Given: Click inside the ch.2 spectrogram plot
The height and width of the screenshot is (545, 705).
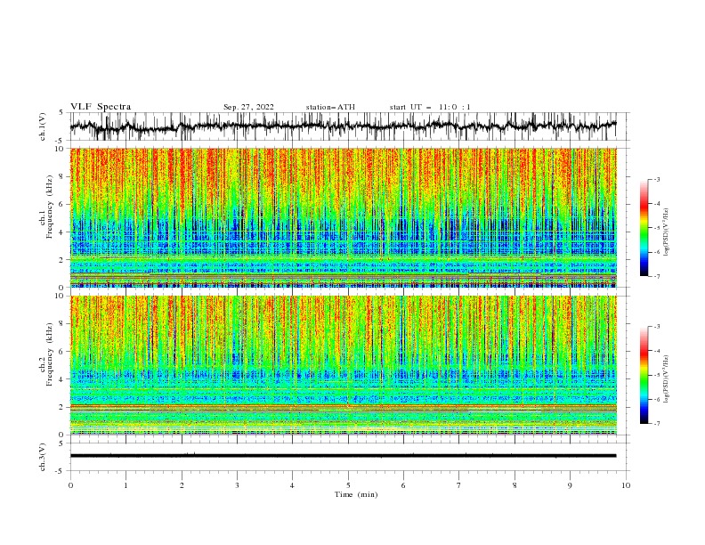Looking at the screenshot, I should (x=344, y=365).
